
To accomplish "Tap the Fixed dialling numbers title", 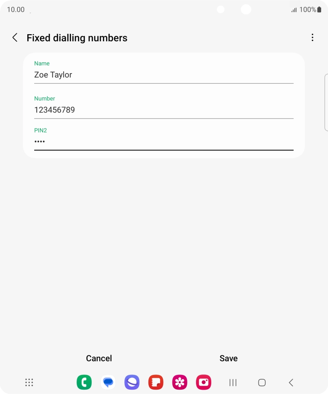I will coord(77,38).
